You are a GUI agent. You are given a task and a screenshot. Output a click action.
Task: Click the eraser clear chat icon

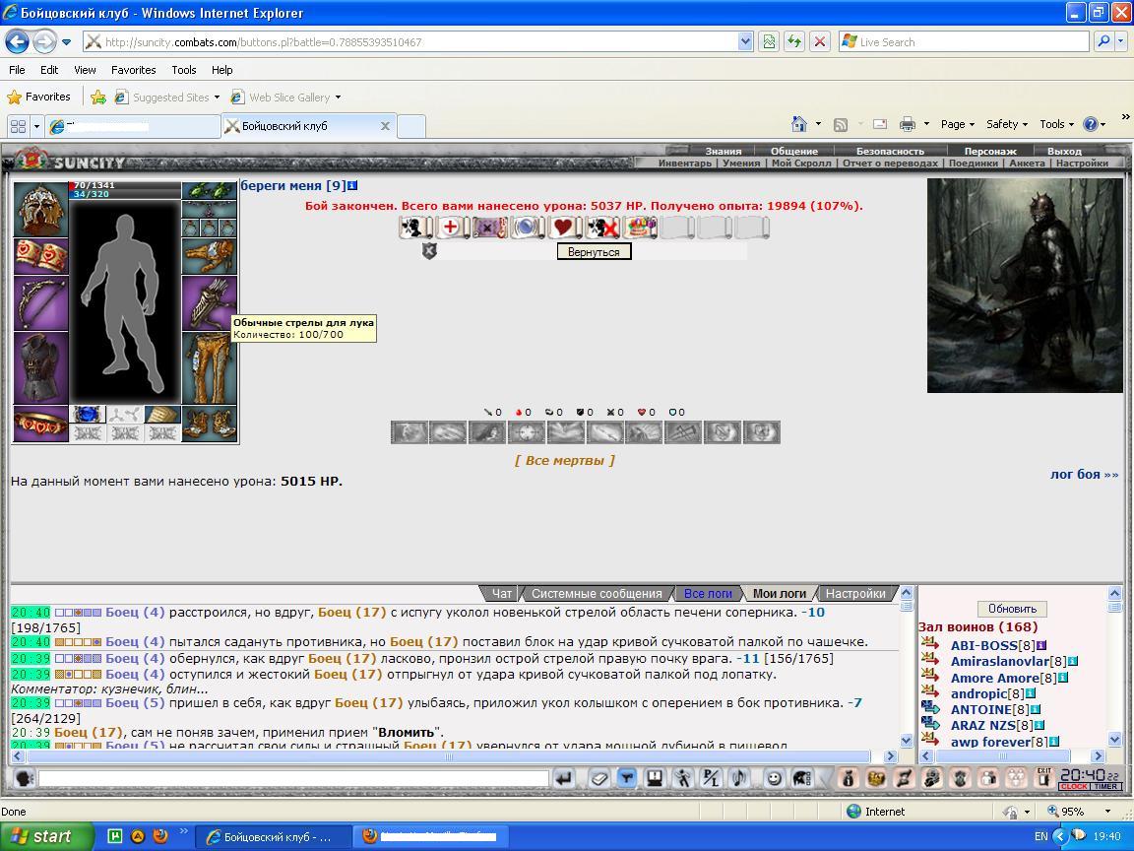pos(599,779)
